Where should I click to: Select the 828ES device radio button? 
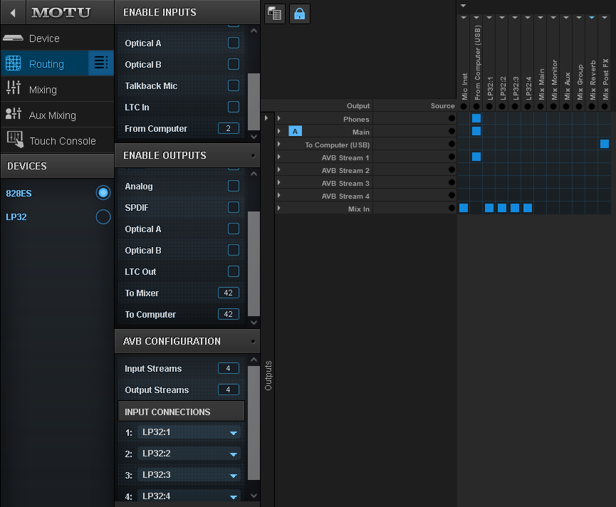point(103,193)
